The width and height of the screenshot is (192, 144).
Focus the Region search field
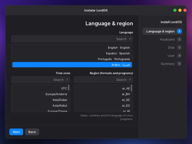pyautogui.click(x=103, y=80)
